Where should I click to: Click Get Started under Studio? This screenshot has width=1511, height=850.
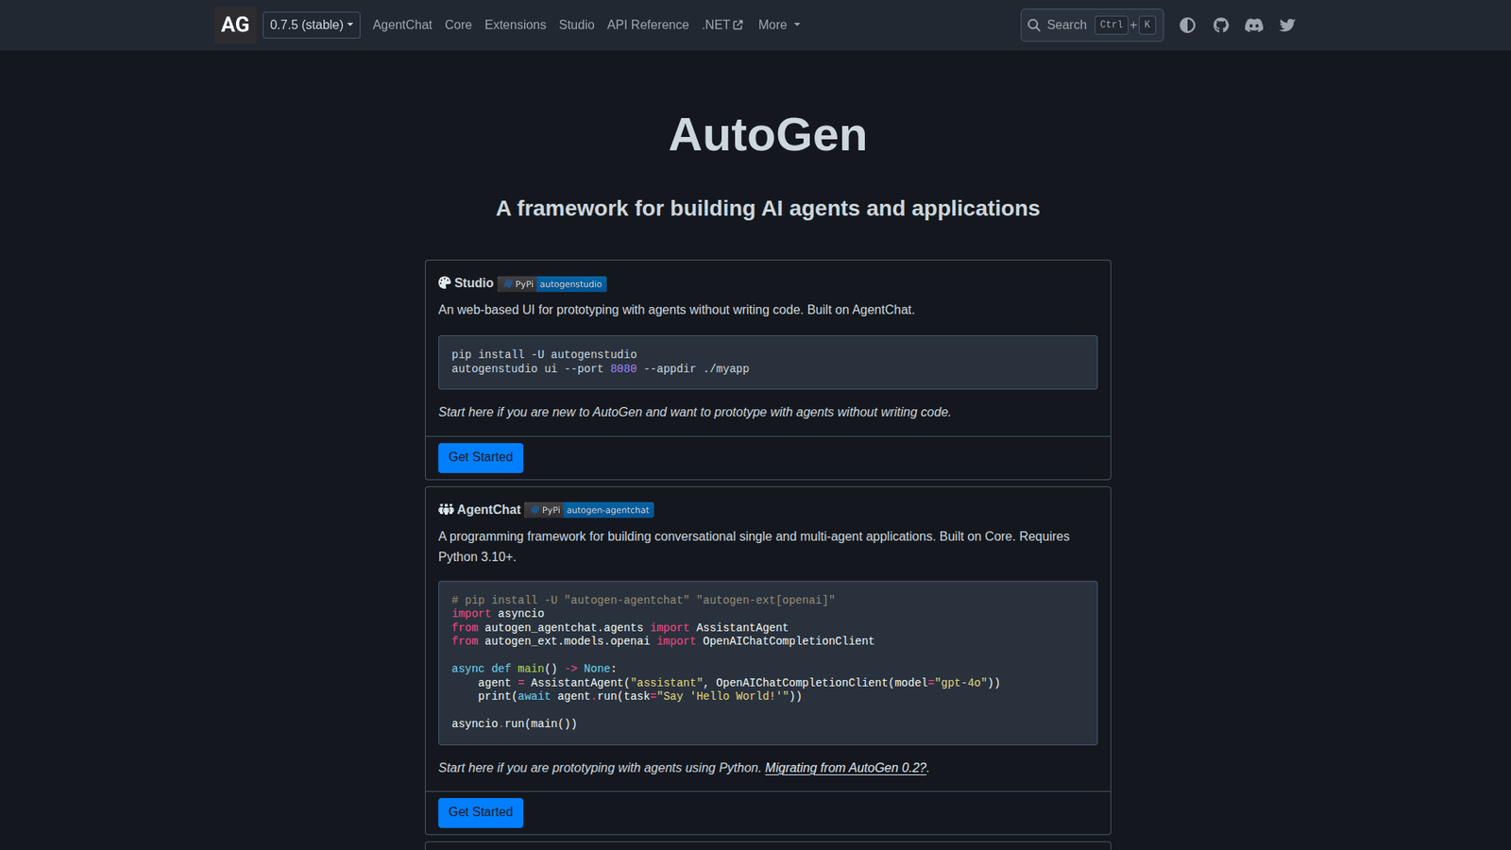[x=481, y=457]
